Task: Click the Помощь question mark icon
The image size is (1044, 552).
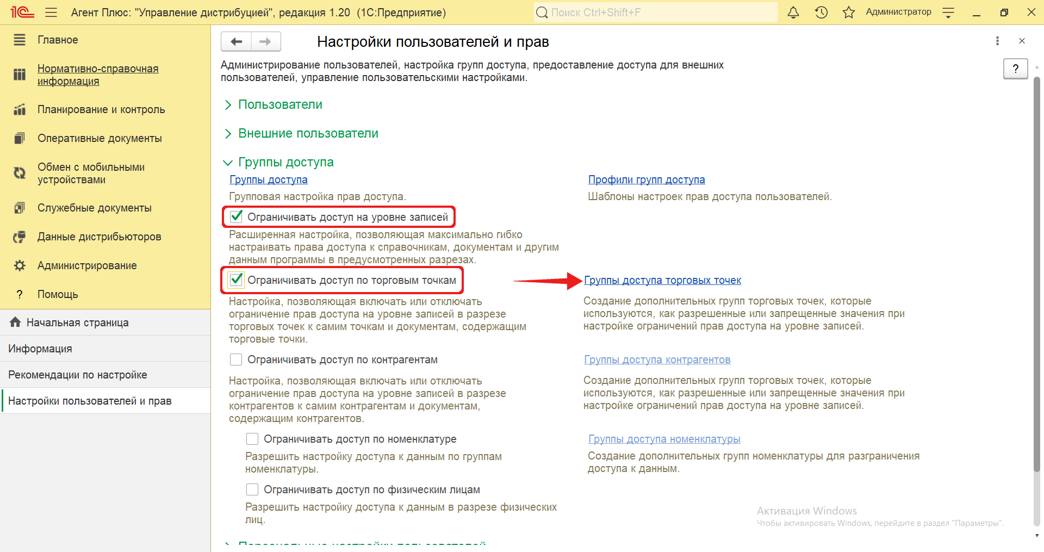Action: click(20, 294)
